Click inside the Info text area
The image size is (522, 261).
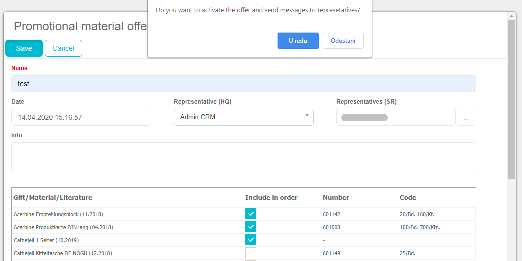(x=243, y=157)
